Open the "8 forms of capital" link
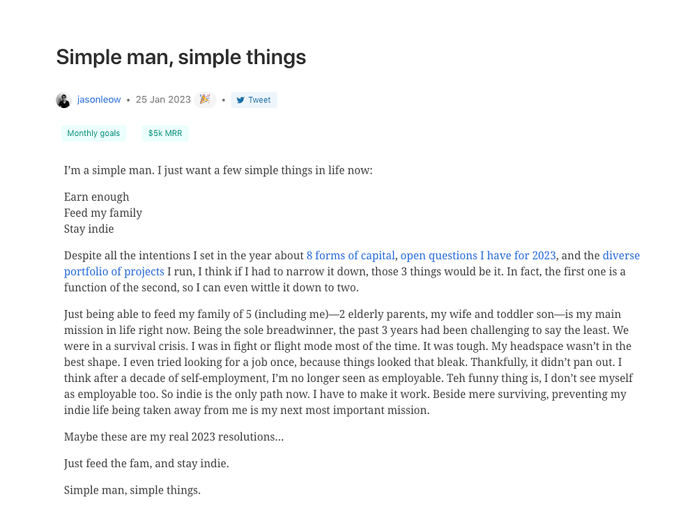 (x=351, y=255)
